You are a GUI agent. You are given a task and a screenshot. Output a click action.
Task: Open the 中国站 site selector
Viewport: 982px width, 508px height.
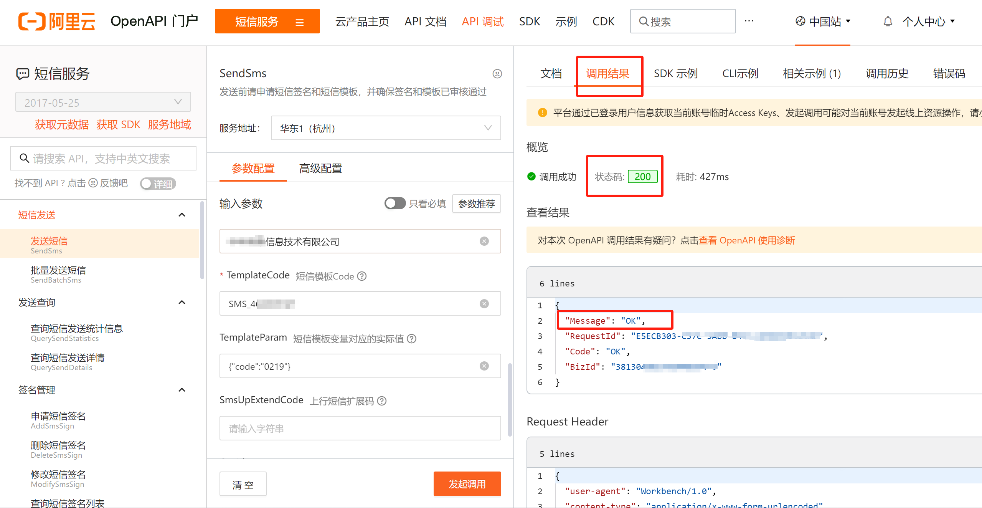tap(822, 22)
